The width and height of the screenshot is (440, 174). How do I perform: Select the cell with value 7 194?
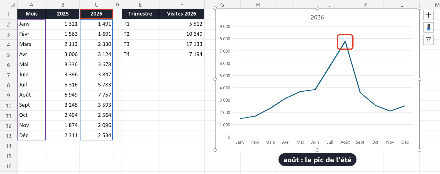(x=182, y=54)
